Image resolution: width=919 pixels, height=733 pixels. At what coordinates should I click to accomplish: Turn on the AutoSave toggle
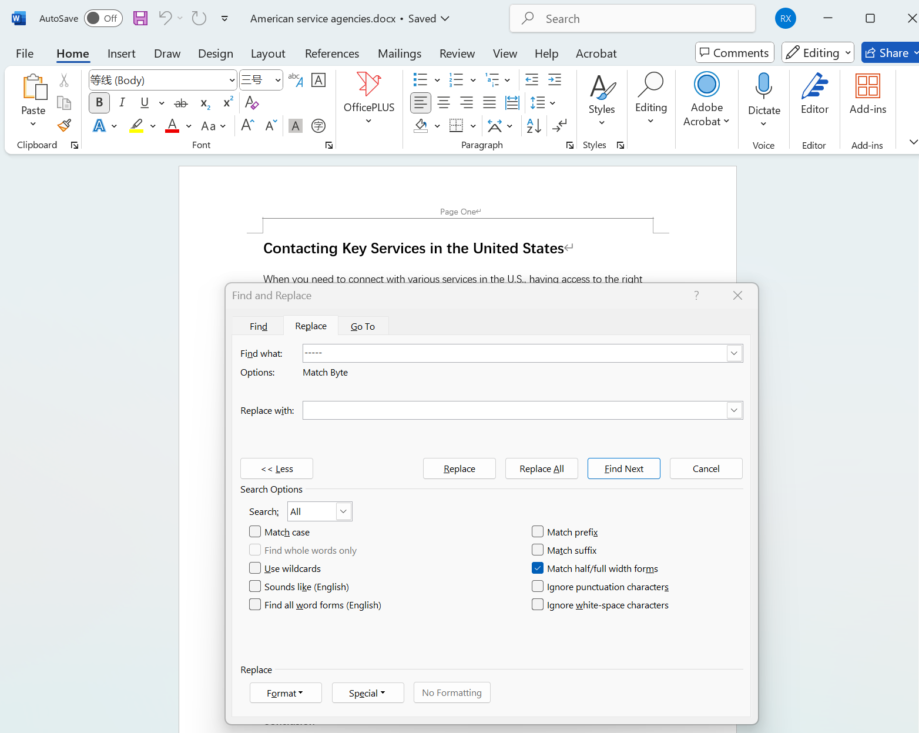[103, 18]
